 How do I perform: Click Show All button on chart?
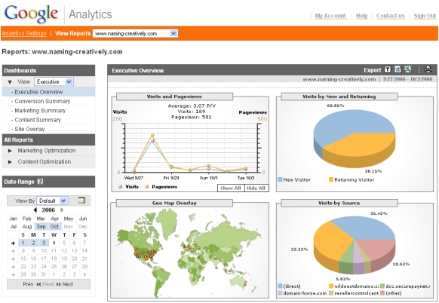(231, 188)
